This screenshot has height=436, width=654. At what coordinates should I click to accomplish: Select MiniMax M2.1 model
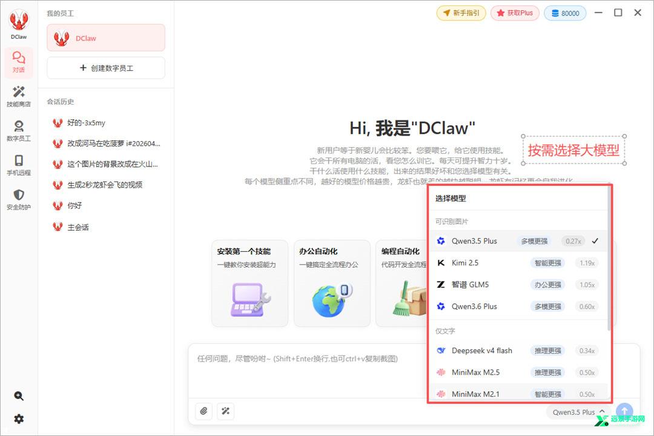click(518, 394)
